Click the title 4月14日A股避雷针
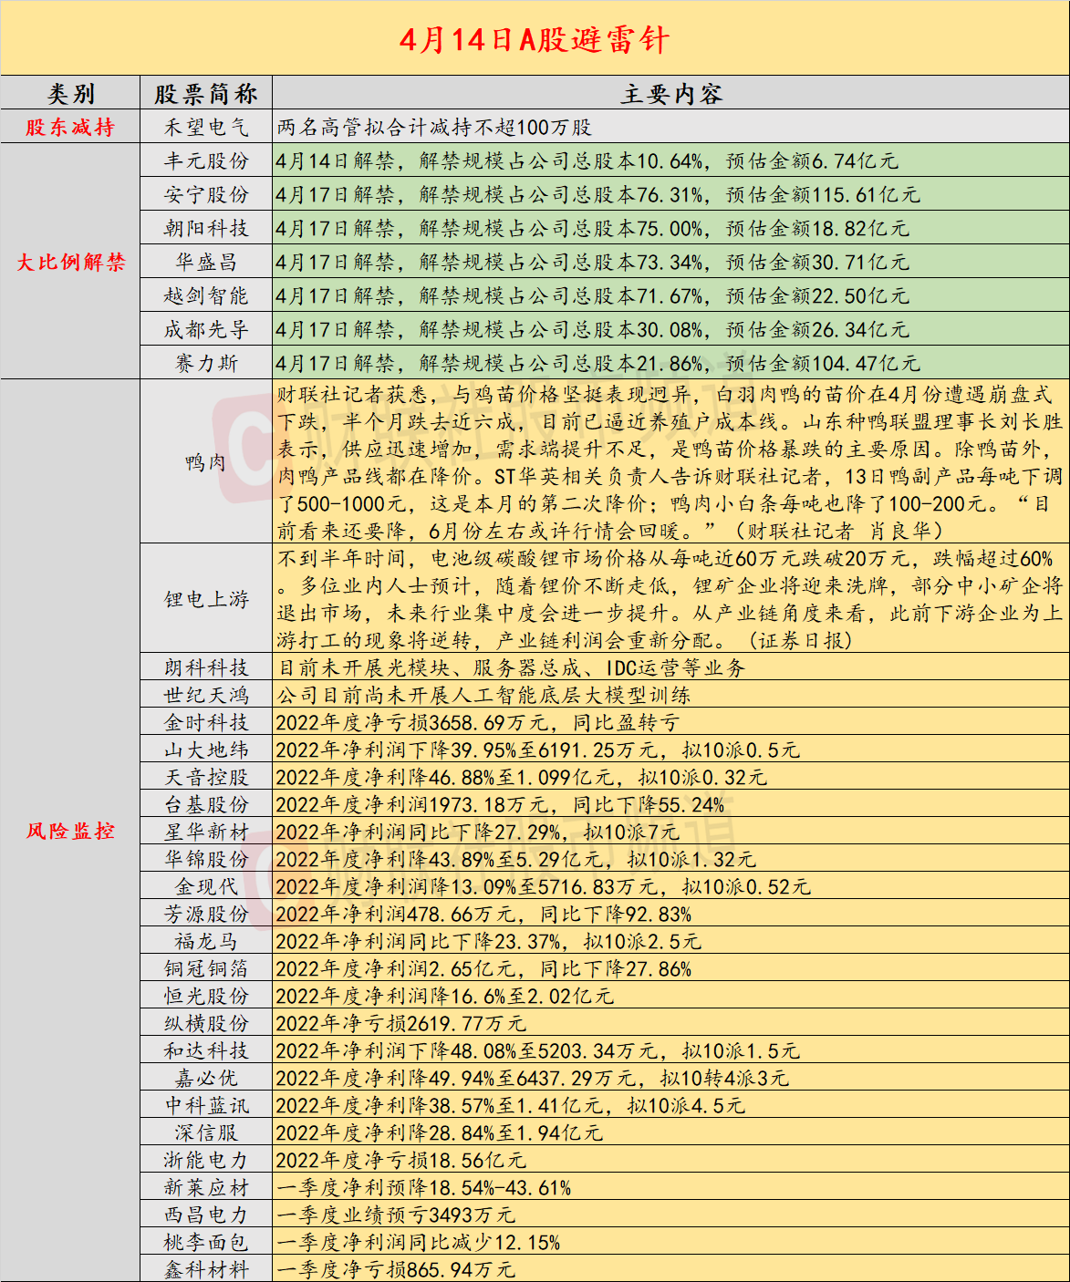1070x1282 pixels. (x=535, y=40)
